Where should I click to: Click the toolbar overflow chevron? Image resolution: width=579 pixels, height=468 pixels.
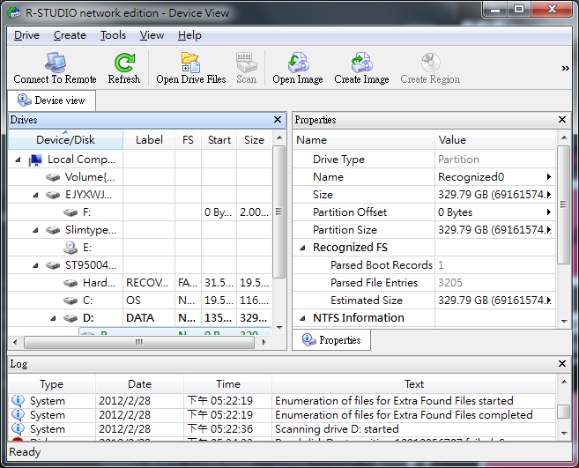pyautogui.click(x=565, y=68)
